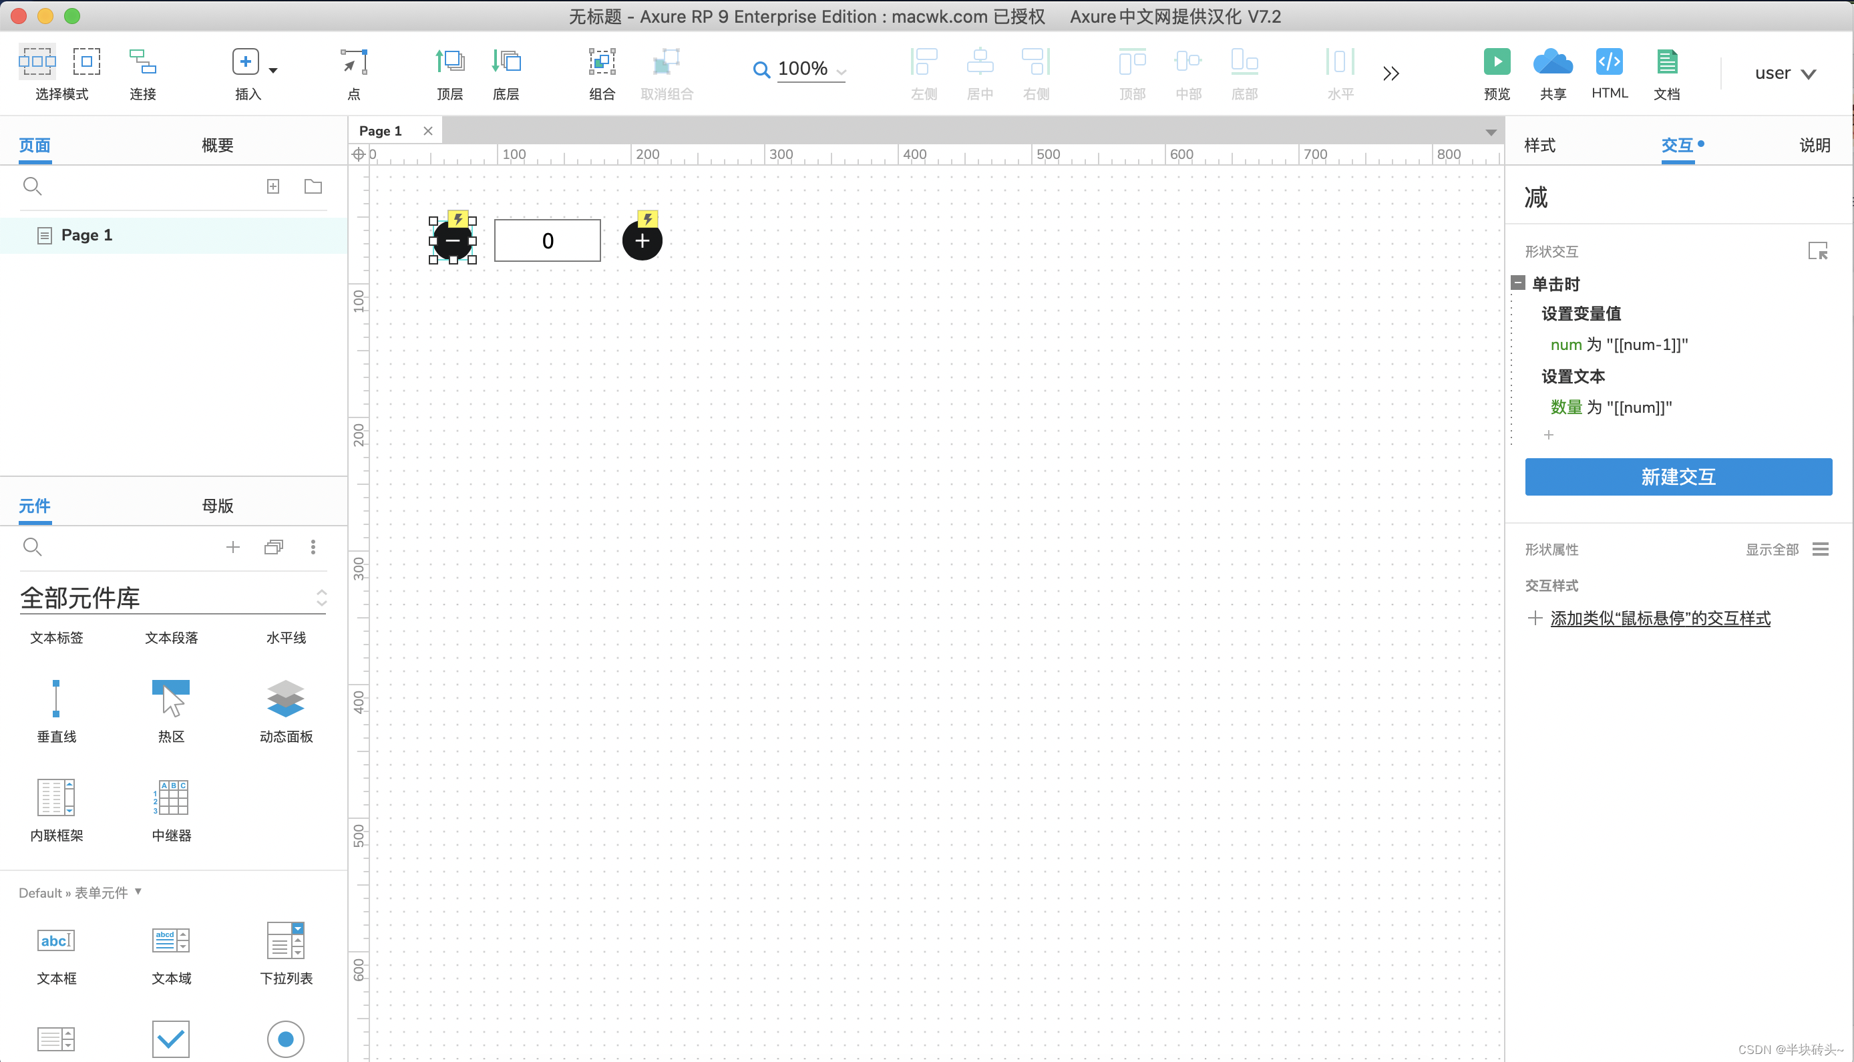Click the radio button widget in library

tap(285, 1039)
